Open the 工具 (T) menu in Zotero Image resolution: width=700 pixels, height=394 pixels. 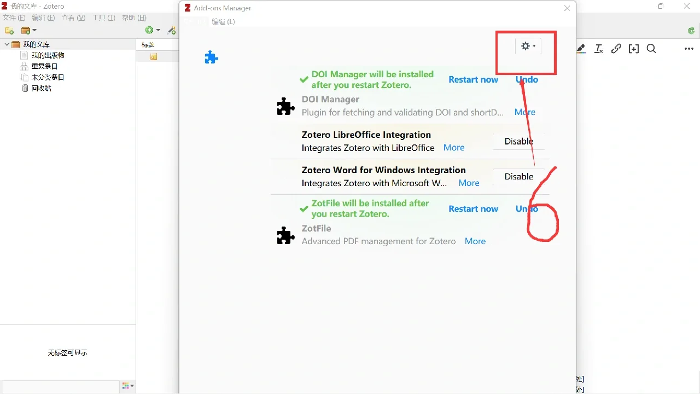click(104, 18)
